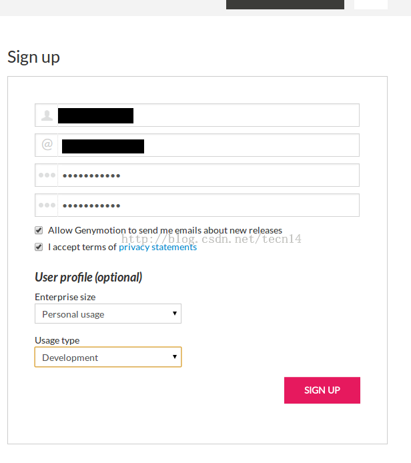411x463 pixels.
Task: Open the privacy statements link
Action: click(x=157, y=247)
